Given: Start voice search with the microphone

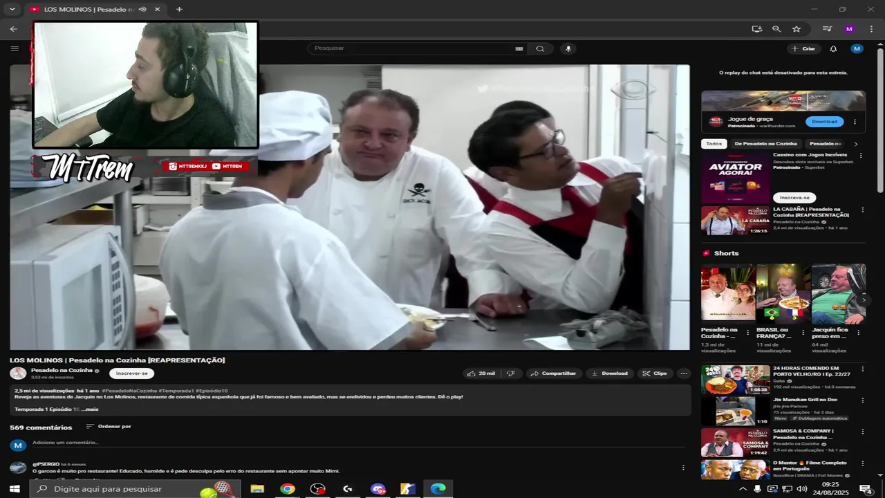Looking at the screenshot, I should pos(568,48).
